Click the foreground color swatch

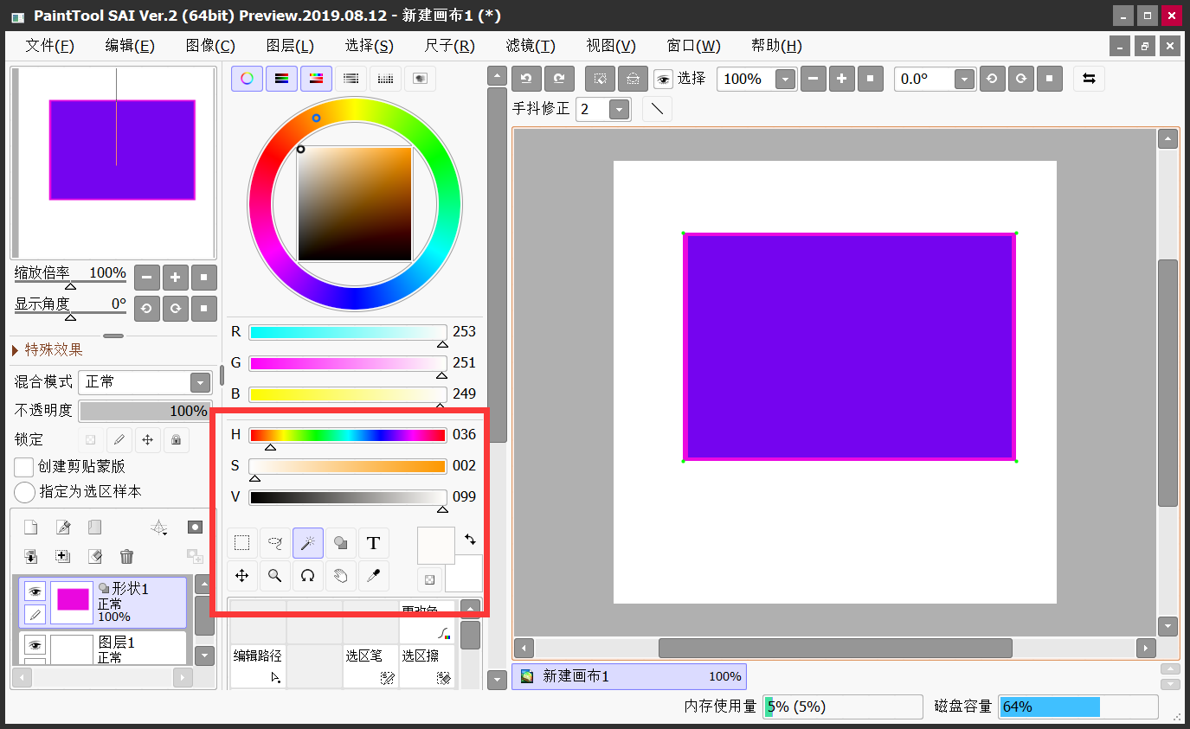click(x=436, y=546)
